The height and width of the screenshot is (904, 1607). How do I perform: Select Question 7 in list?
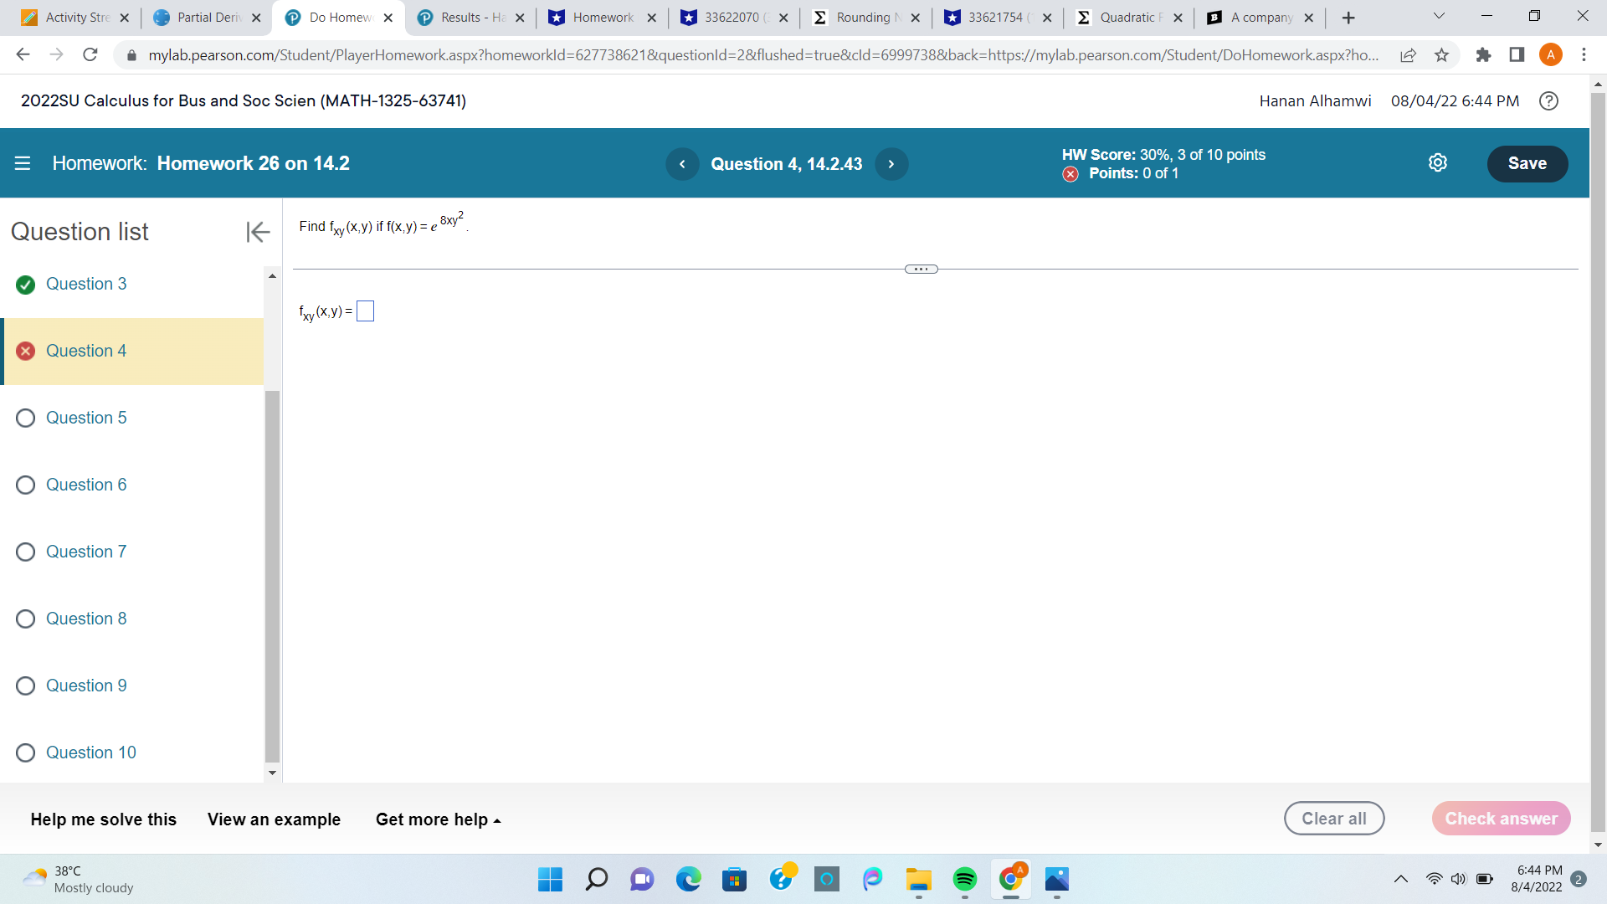pyautogui.click(x=86, y=552)
